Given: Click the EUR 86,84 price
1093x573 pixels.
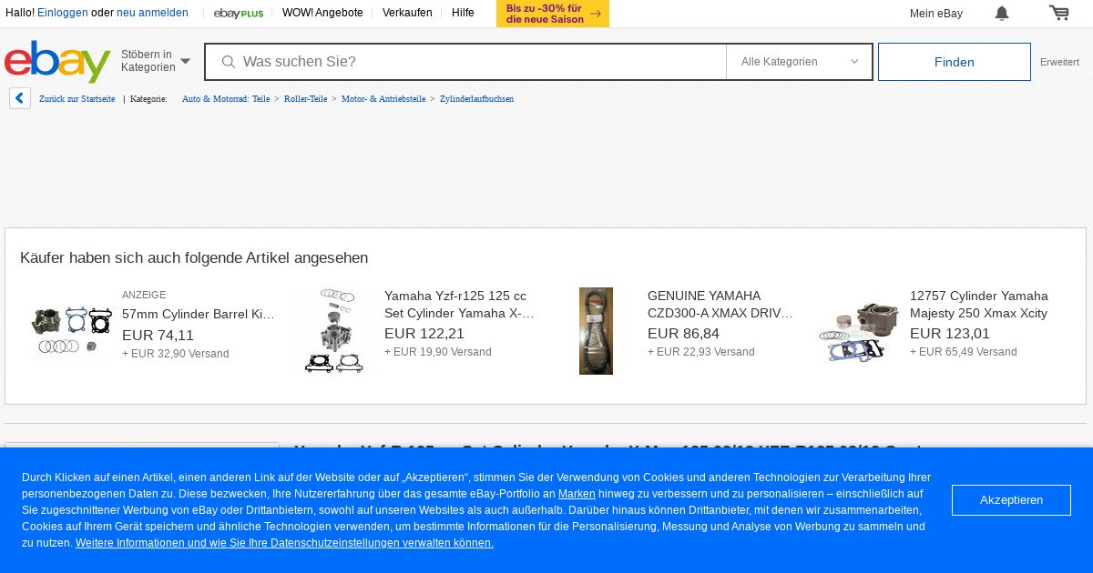Looking at the screenshot, I should 683,333.
